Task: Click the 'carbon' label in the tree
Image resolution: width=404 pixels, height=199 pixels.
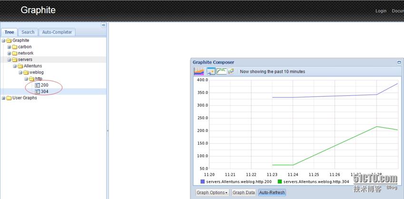Action: point(25,47)
